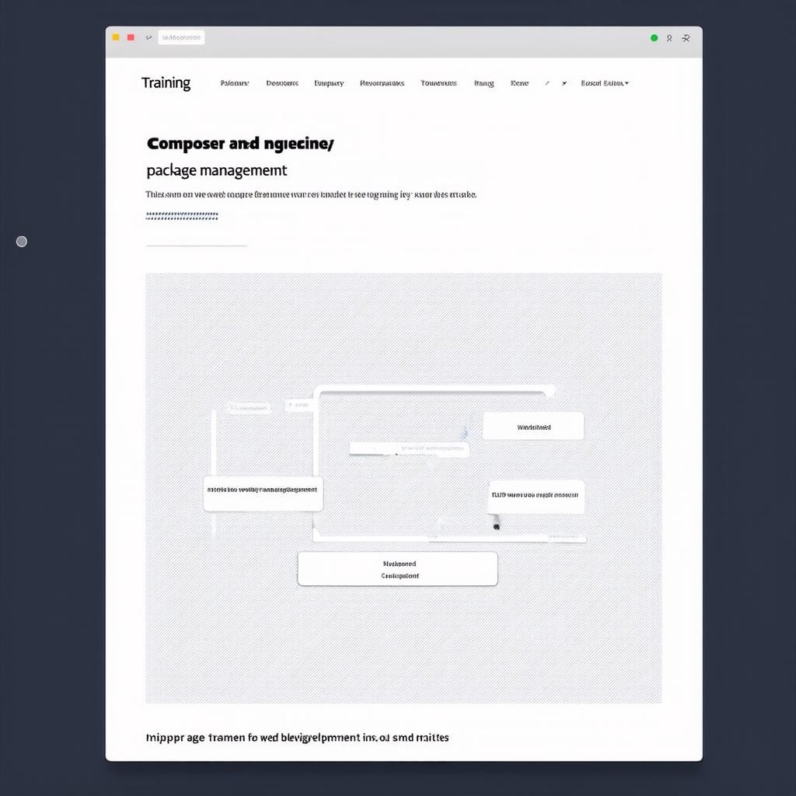Click the green status dot in title bar
This screenshot has height=796, width=796.
[654, 37]
